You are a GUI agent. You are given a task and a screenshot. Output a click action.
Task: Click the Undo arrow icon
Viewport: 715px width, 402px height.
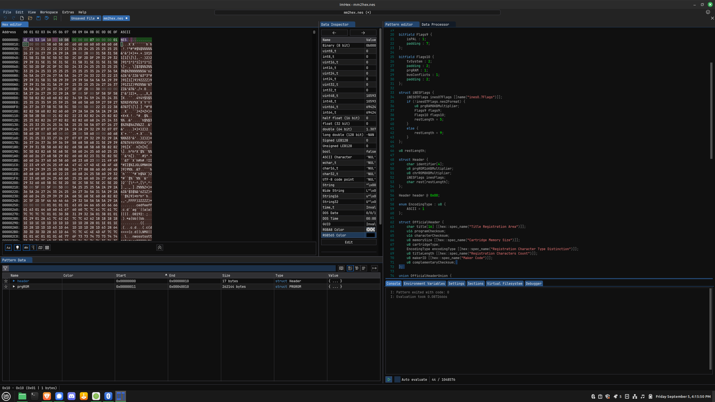click(x=5, y=18)
